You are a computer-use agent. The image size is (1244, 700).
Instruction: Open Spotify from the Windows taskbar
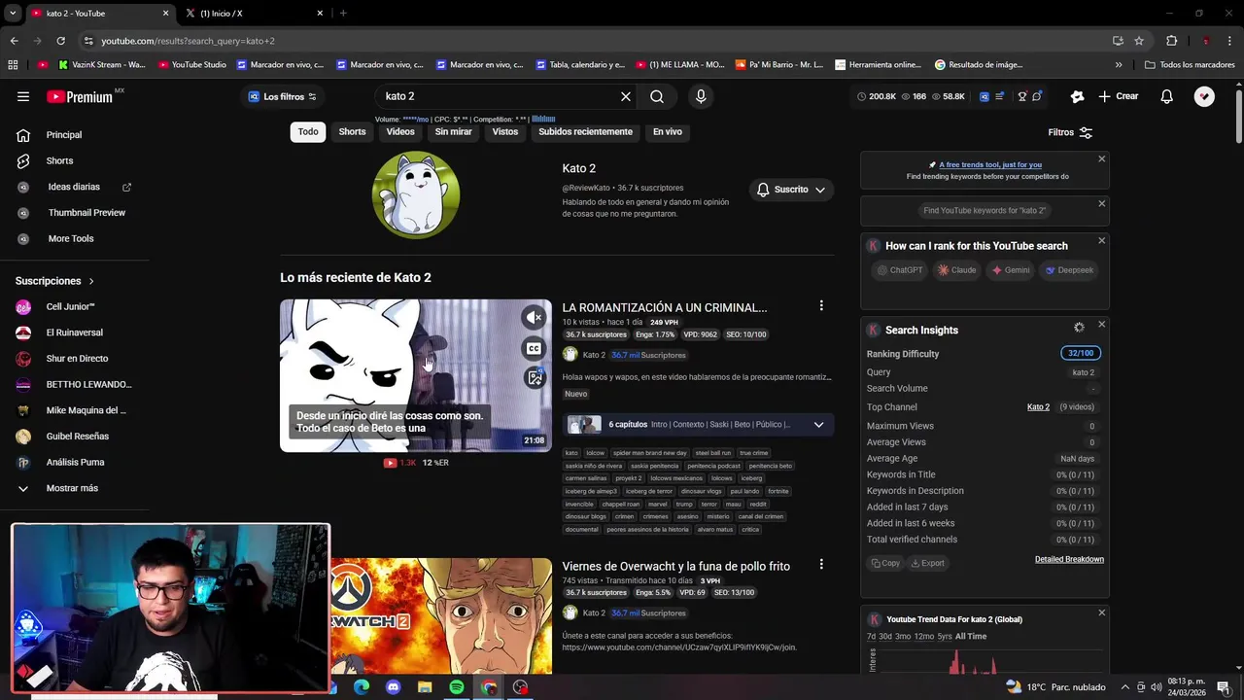click(457, 687)
